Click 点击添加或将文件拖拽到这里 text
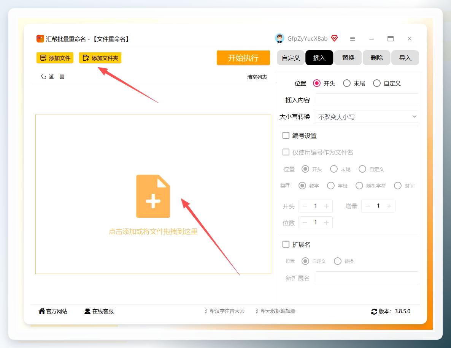 tap(153, 231)
